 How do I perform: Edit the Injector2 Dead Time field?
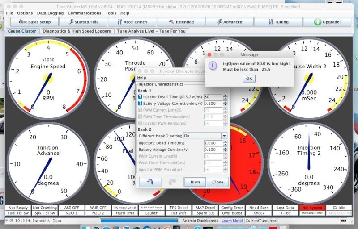213,143
